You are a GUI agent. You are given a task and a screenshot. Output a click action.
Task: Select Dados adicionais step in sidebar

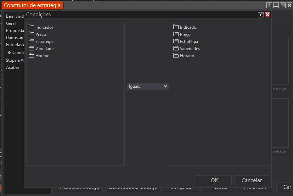click(x=15, y=38)
